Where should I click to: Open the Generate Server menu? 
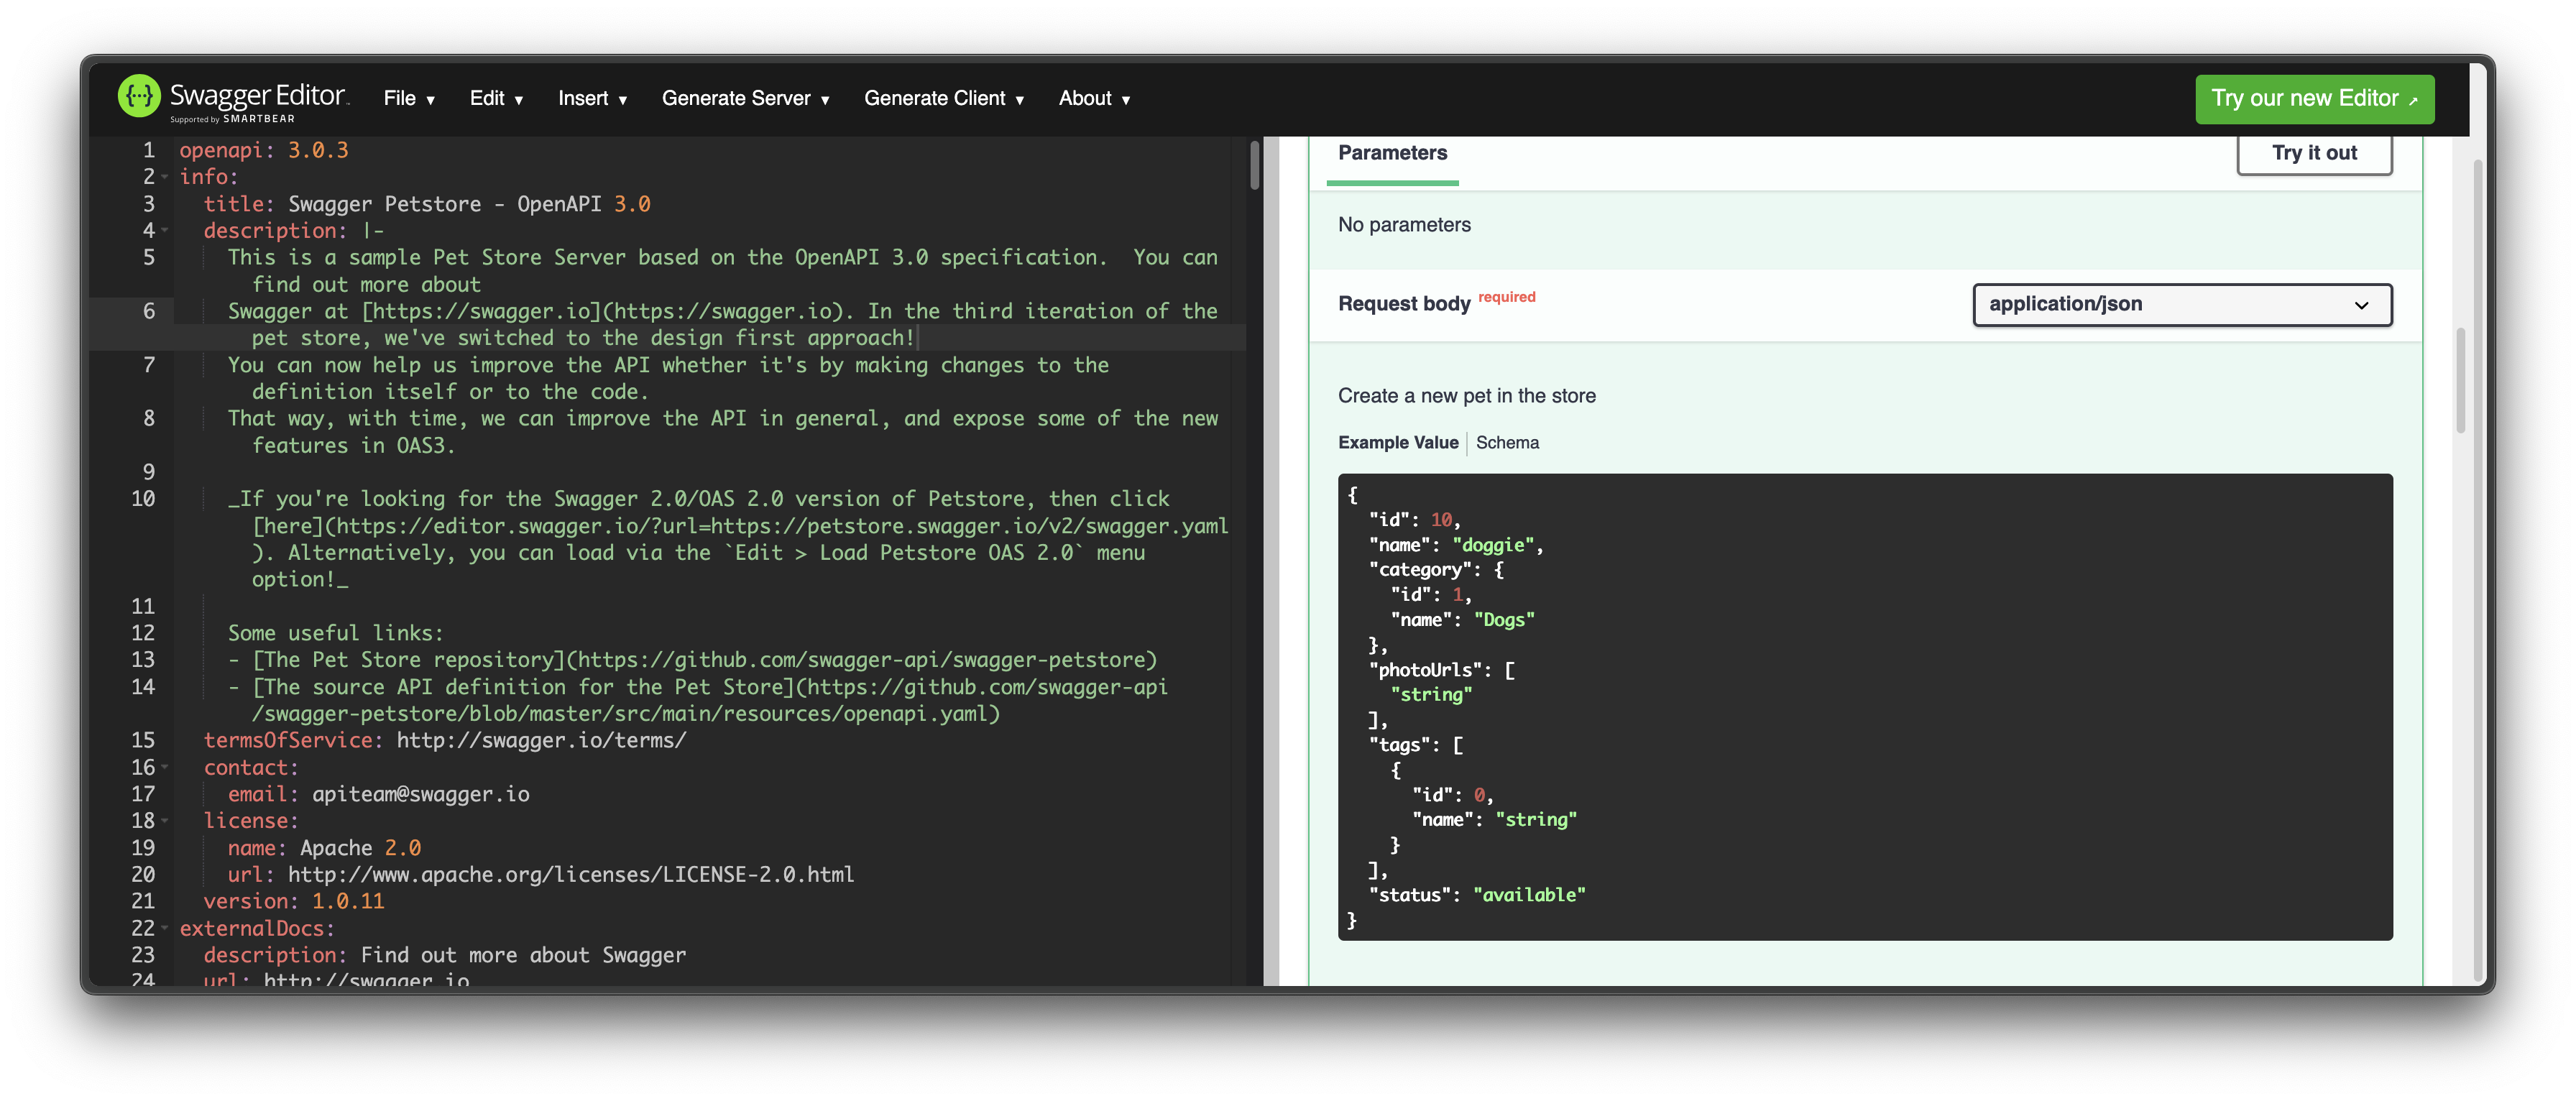745,98
